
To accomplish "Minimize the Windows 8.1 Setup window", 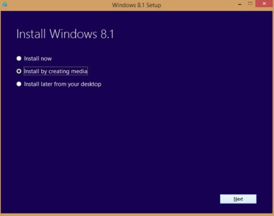I will coord(240,4).
